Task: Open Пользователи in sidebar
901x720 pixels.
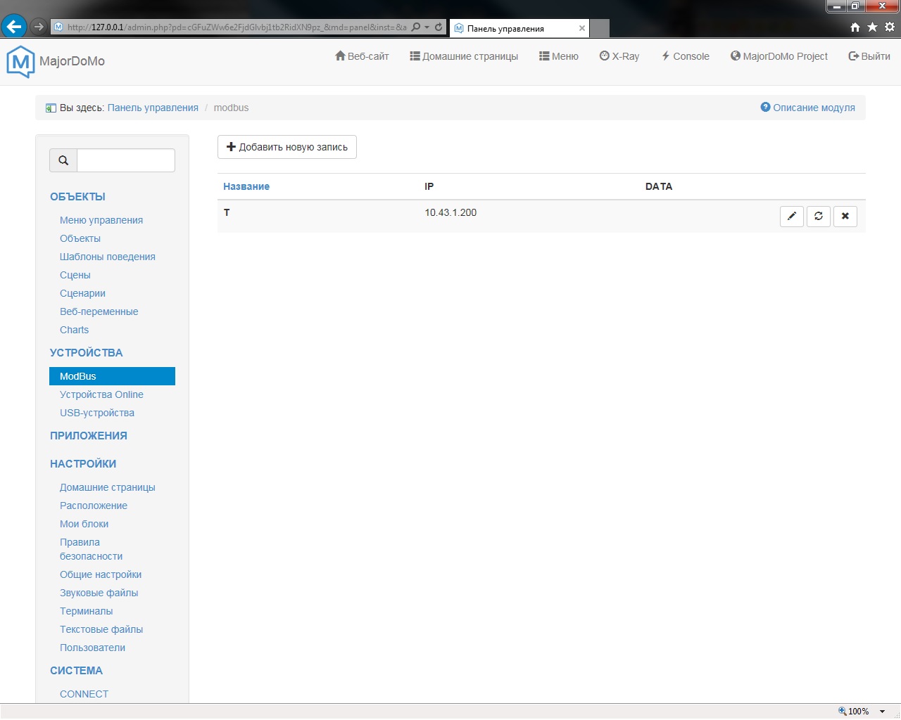Action: coord(93,648)
